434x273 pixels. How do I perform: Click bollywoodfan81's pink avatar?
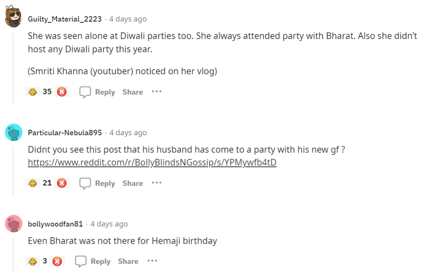tap(13, 223)
